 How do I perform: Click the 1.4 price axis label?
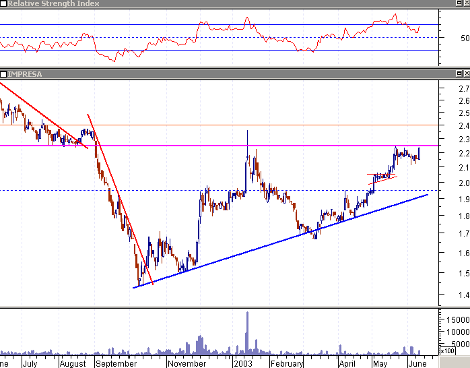[464, 295]
